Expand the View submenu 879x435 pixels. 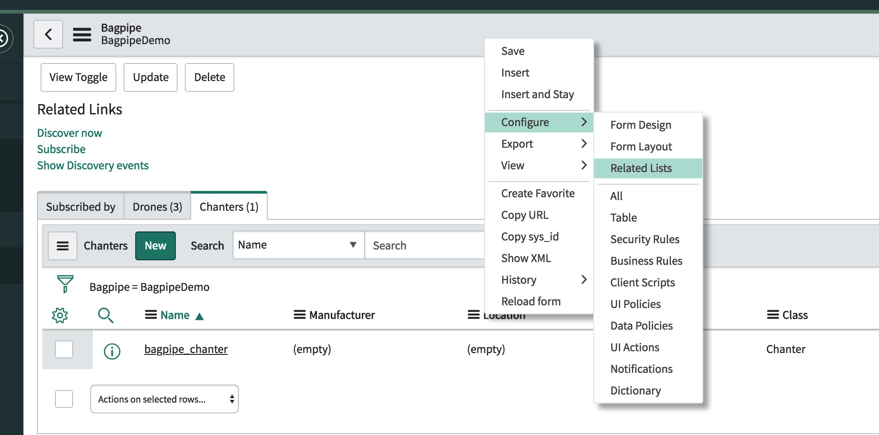point(539,165)
